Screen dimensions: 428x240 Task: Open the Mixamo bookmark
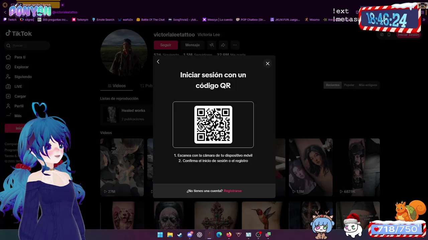click(312, 20)
